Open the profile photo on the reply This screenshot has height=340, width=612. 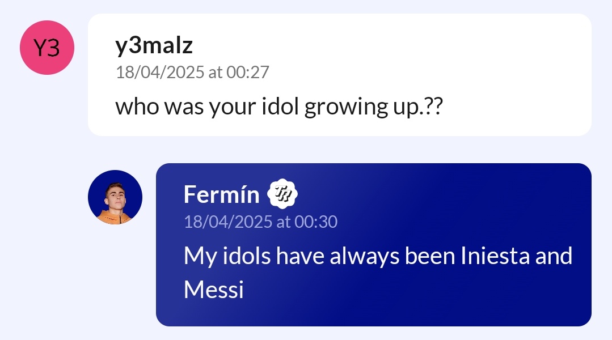pos(115,197)
